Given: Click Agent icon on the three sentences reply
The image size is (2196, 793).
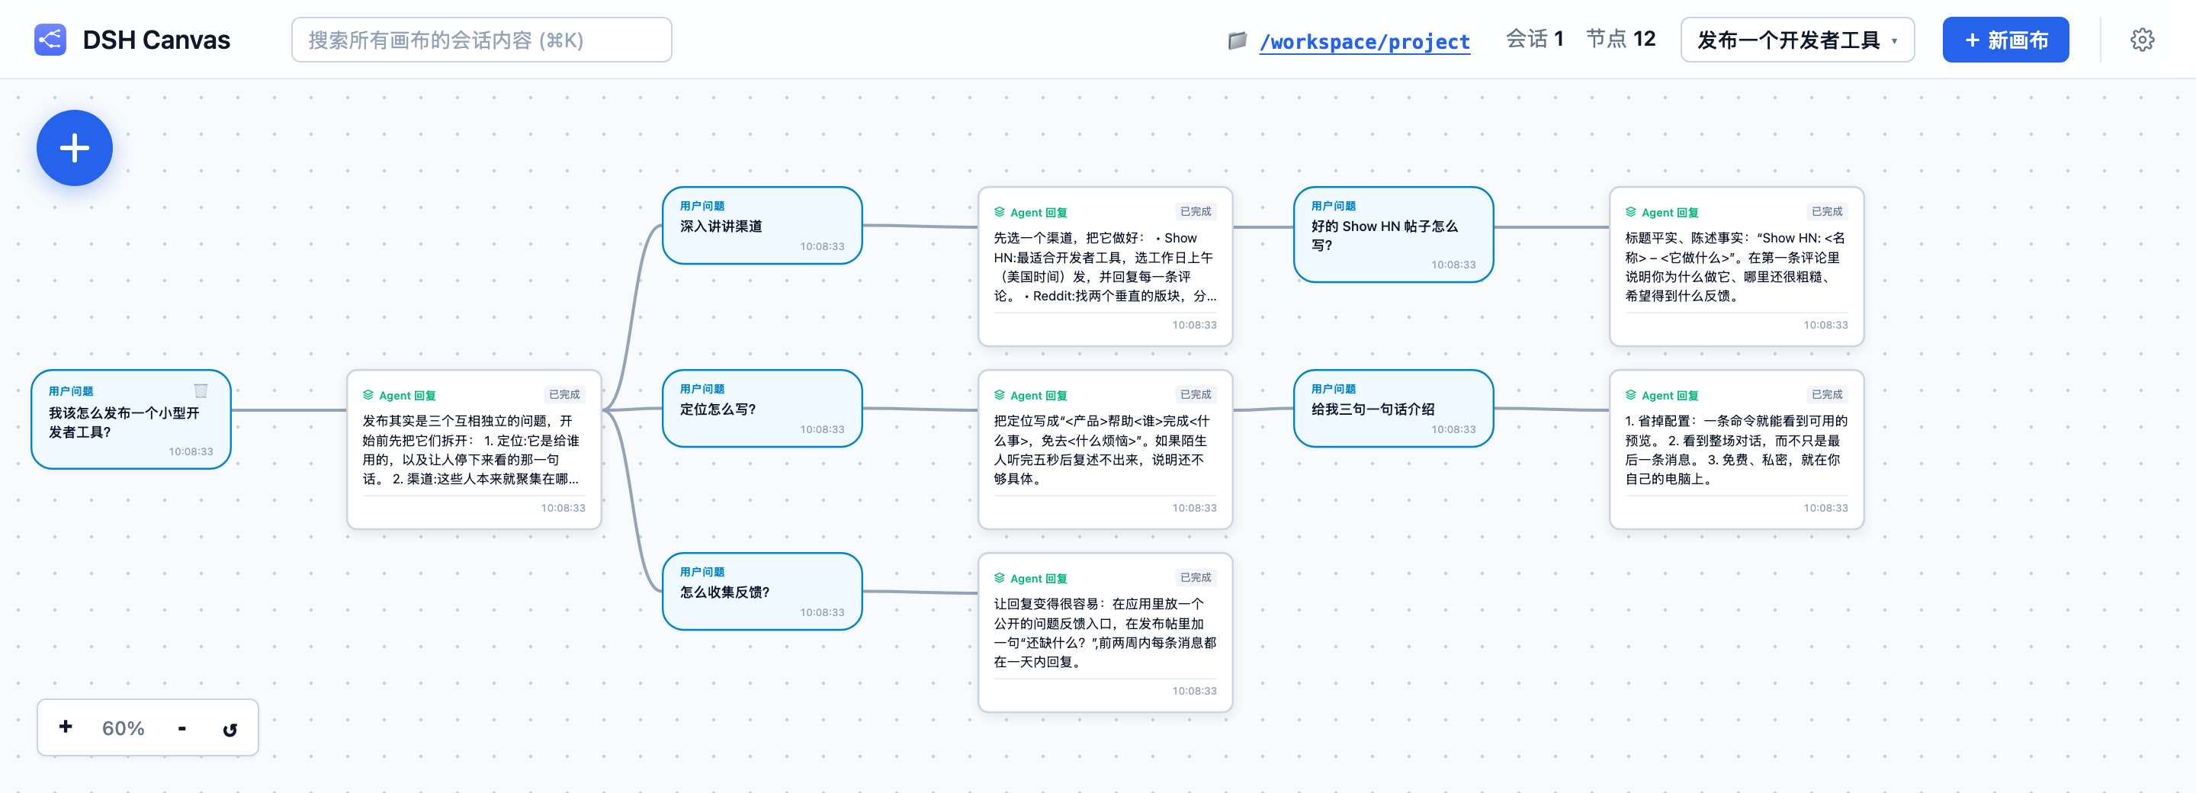Looking at the screenshot, I should [1631, 395].
